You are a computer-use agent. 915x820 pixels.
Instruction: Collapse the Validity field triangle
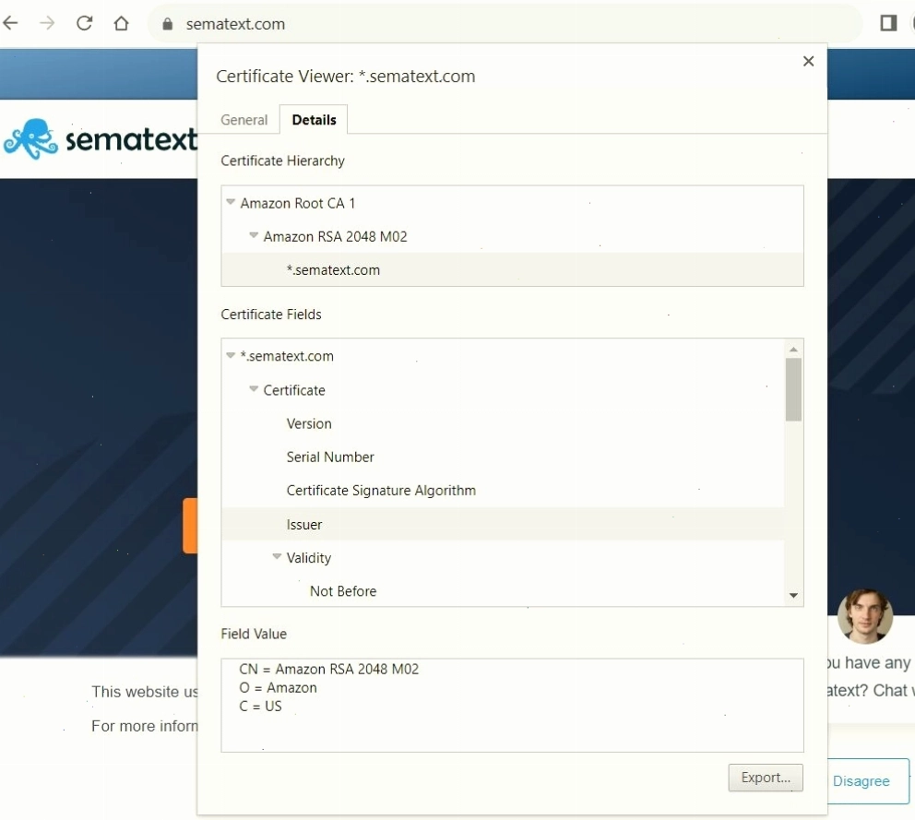point(277,557)
